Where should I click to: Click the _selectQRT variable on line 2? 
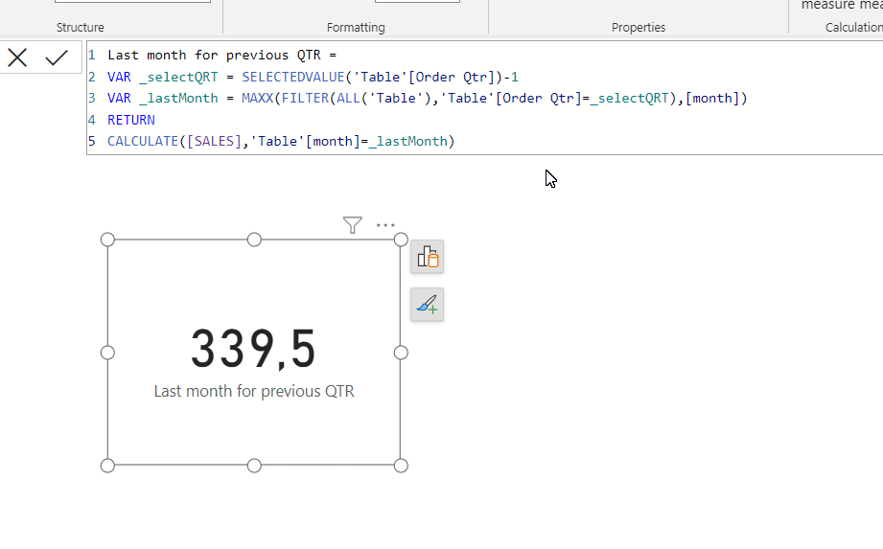tap(178, 77)
